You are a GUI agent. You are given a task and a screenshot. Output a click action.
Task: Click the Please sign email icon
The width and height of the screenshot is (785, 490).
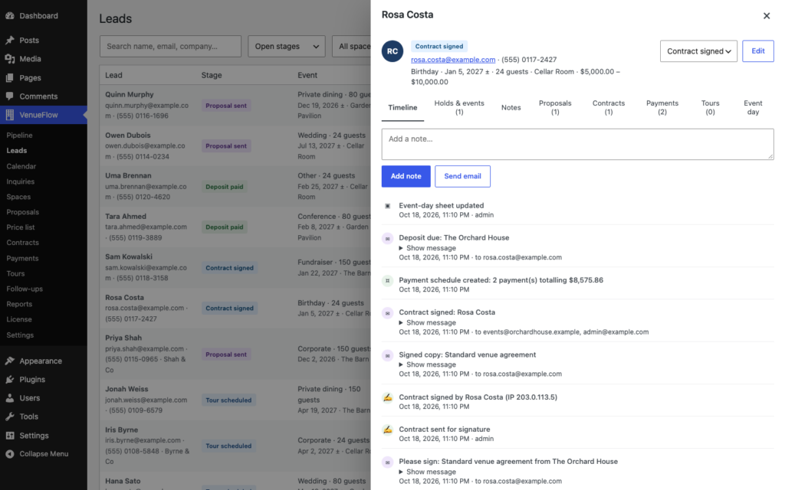tap(387, 462)
